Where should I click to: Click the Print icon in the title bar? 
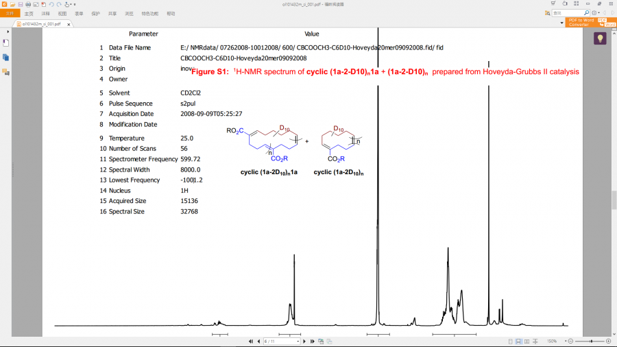(x=28, y=4)
